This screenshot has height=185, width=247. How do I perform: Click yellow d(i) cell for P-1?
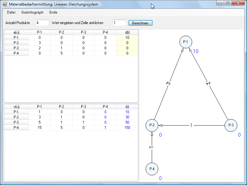coord(127,37)
